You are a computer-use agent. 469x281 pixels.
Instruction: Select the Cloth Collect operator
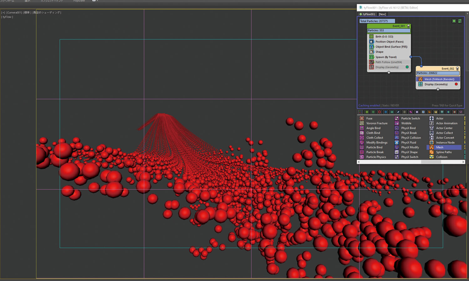tap(371, 138)
